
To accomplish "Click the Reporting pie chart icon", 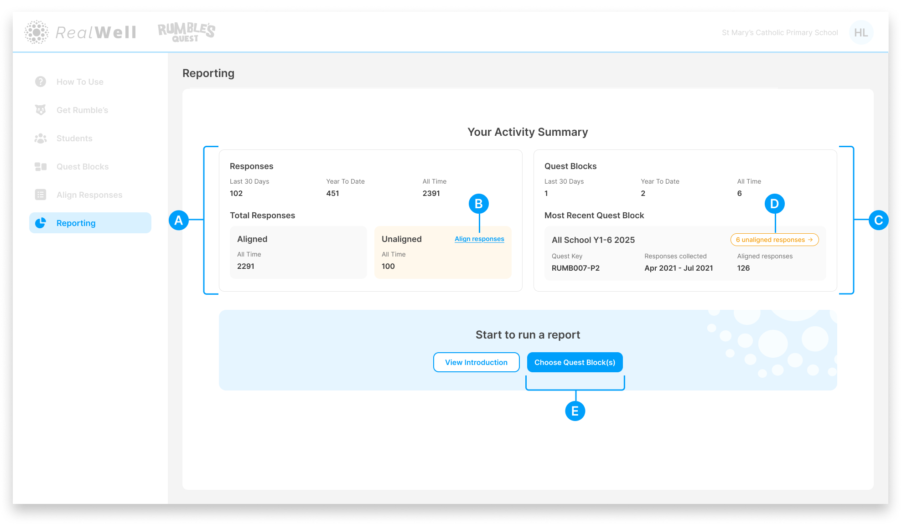I will pyautogui.click(x=41, y=223).
